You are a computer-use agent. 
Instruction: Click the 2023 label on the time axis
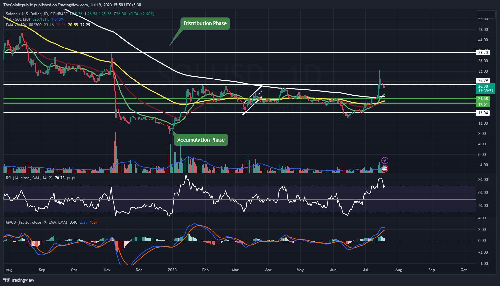(172, 270)
